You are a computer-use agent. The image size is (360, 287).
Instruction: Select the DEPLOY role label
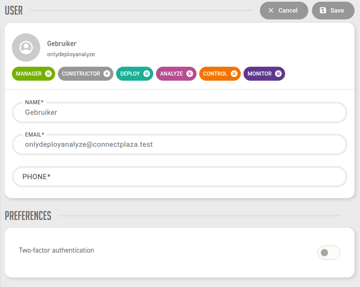coord(130,74)
